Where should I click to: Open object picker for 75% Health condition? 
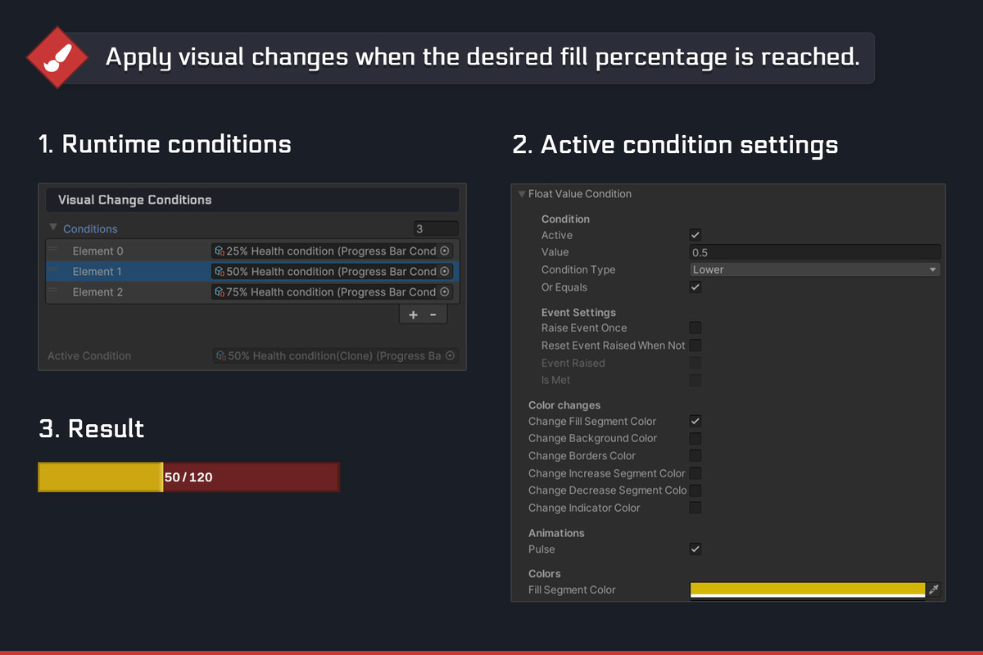coord(445,291)
